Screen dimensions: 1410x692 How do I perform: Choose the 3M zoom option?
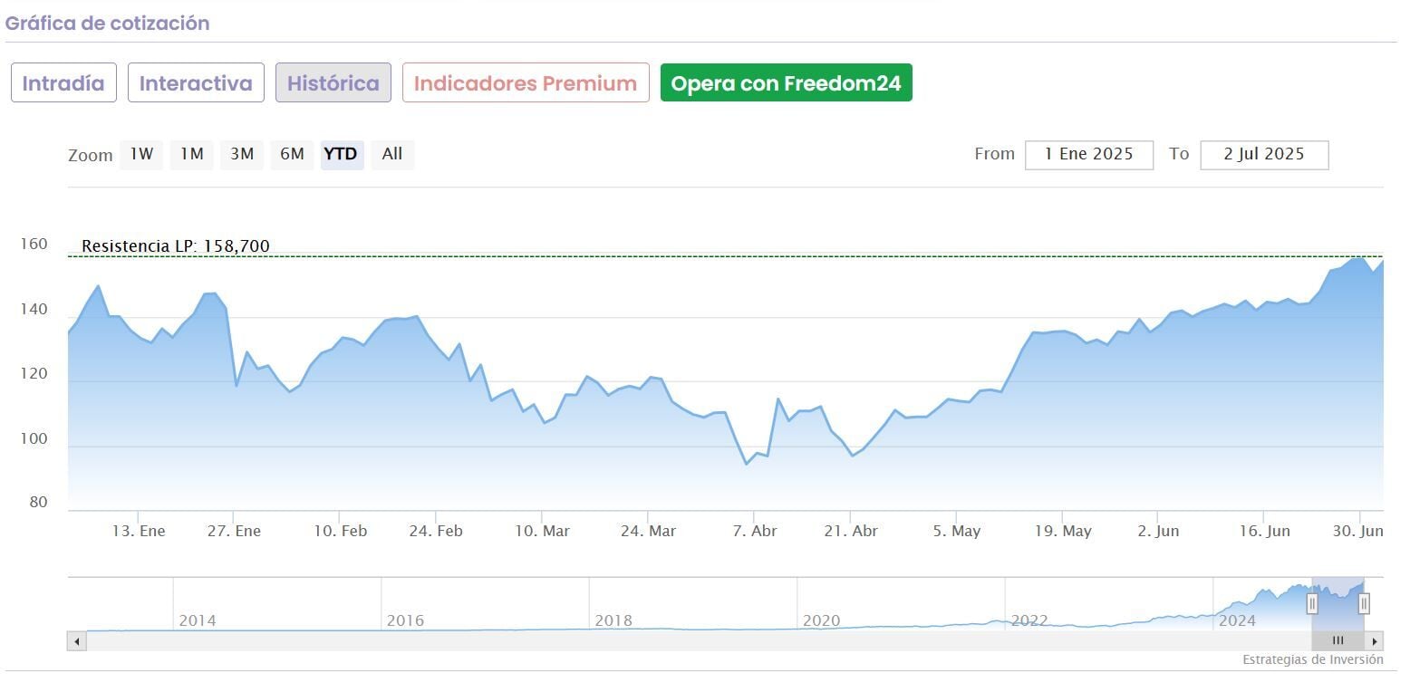(x=242, y=154)
